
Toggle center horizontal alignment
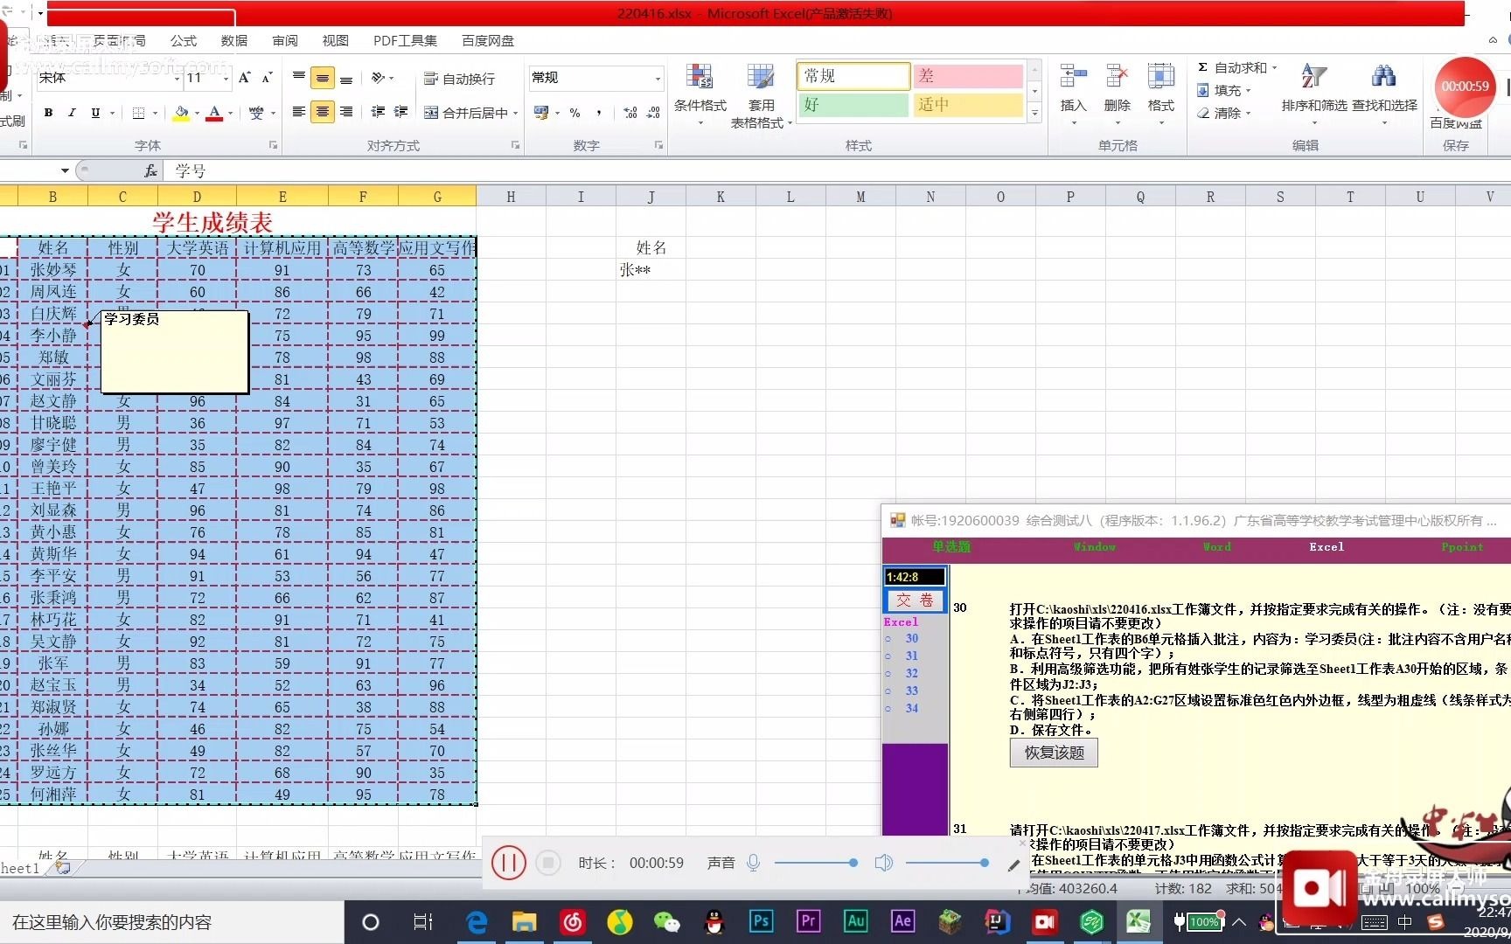323,112
